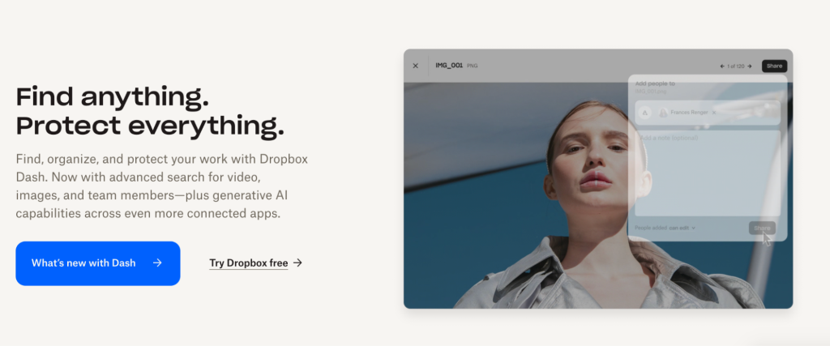This screenshot has width=830, height=346.
Task: Go to the previous image with the left arrow
Action: click(x=722, y=66)
